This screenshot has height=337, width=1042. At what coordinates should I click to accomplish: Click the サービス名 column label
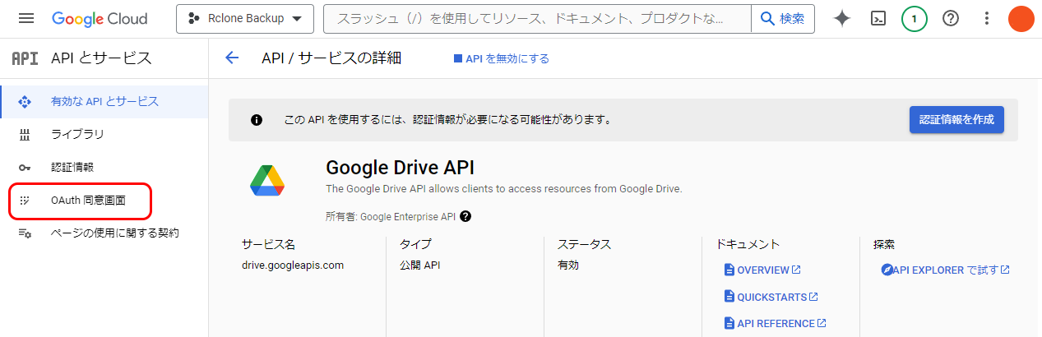tap(268, 244)
